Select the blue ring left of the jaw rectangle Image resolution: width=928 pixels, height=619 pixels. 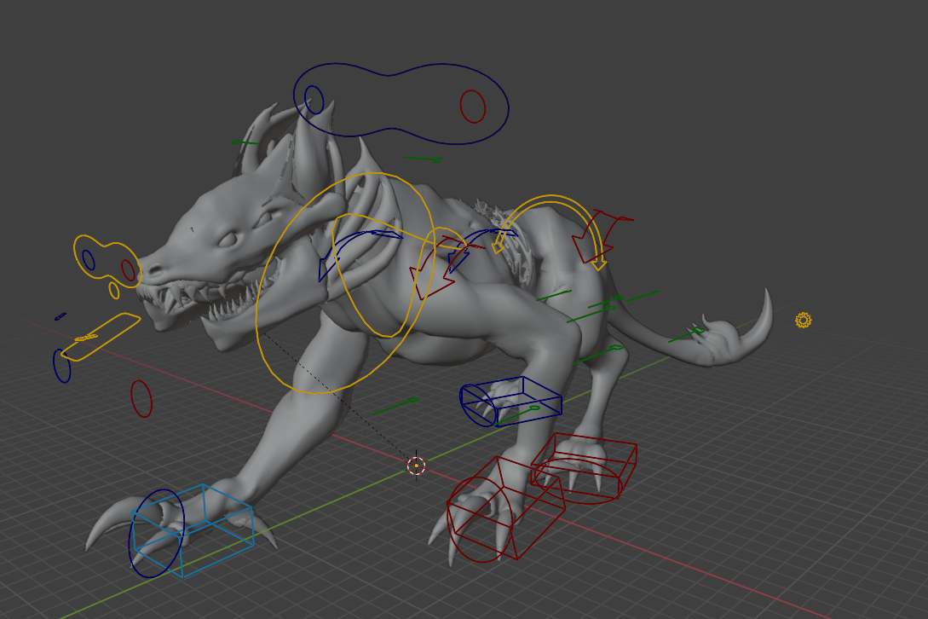62,366
